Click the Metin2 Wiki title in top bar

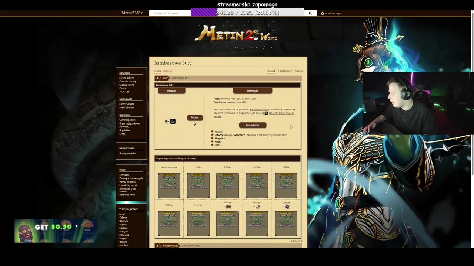point(132,13)
